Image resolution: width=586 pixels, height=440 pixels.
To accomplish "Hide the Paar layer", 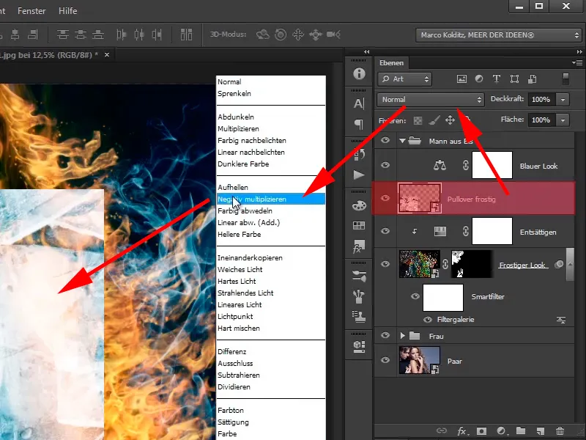I will [x=385, y=360].
